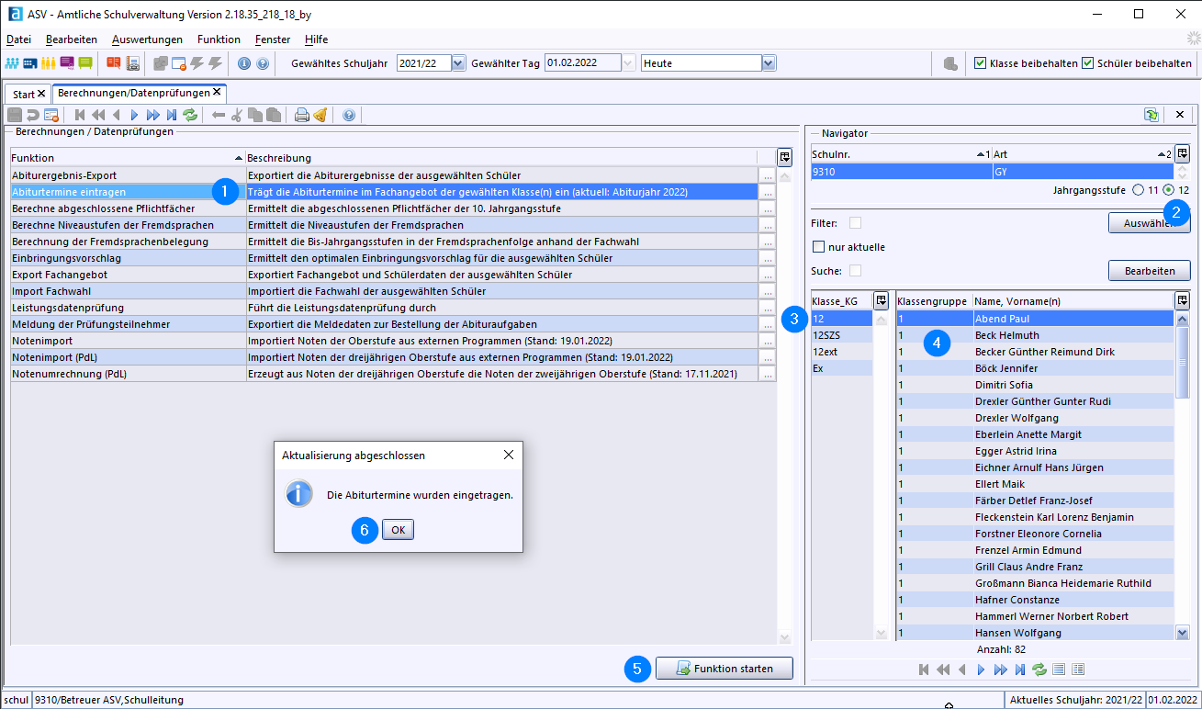Open the Funktion menu
This screenshot has width=1202, height=709.
click(219, 39)
